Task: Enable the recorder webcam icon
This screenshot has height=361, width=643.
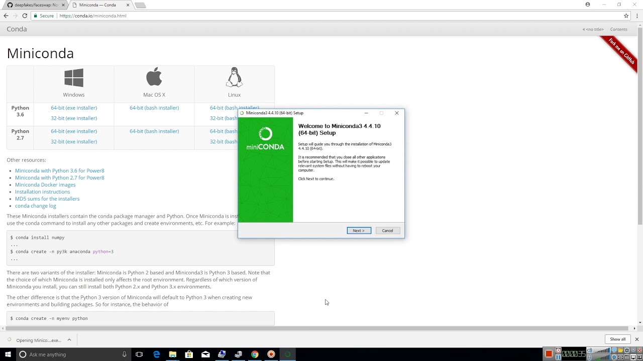Action: [614, 357]
